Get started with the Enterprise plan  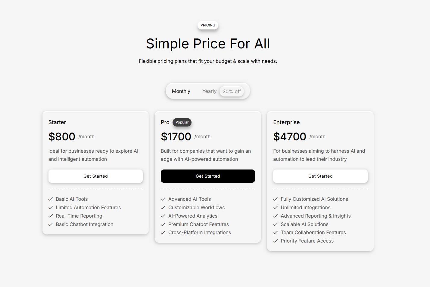[320, 176]
